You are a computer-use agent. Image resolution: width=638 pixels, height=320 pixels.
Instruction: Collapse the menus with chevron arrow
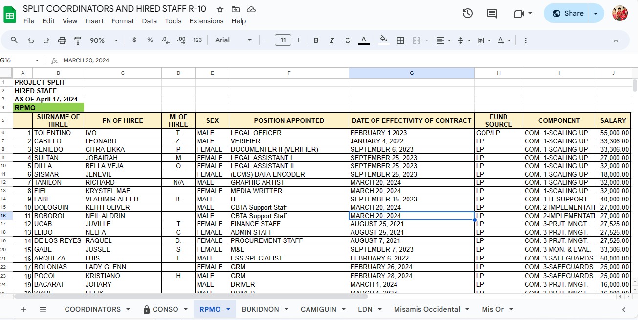click(616, 40)
